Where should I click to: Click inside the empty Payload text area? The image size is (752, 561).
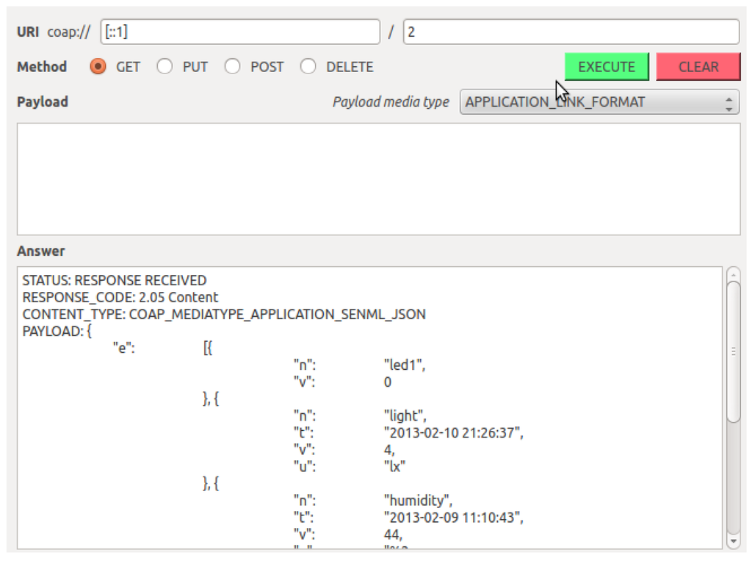tap(378, 179)
